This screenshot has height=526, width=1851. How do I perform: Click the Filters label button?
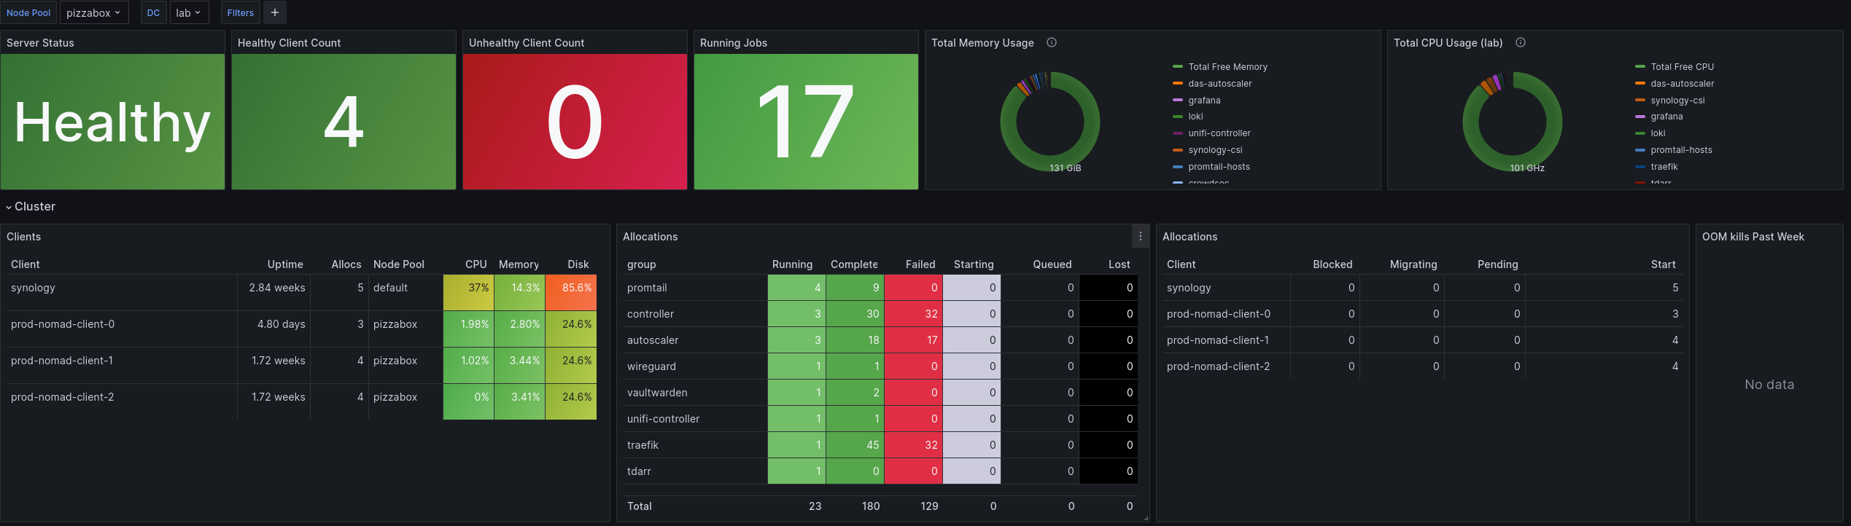tap(240, 12)
